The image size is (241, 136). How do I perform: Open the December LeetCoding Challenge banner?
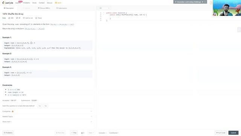pos(190,2)
